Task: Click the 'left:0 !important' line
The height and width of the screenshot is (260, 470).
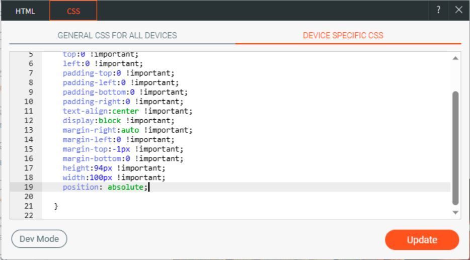Action: coord(103,63)
